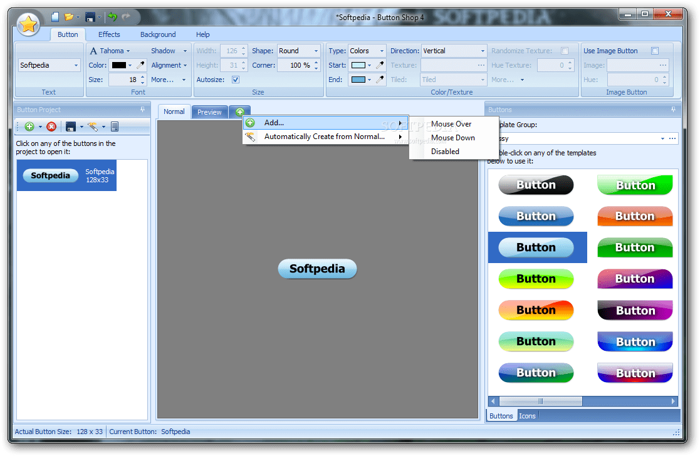This screenshot has width=700, height=456.
Task: Add a button state via Add... menu
Action: click(x=325, y=123)
